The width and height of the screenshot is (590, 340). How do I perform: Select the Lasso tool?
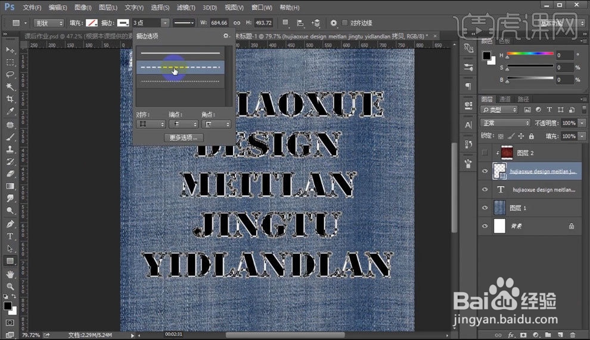(x=10, y=75)
